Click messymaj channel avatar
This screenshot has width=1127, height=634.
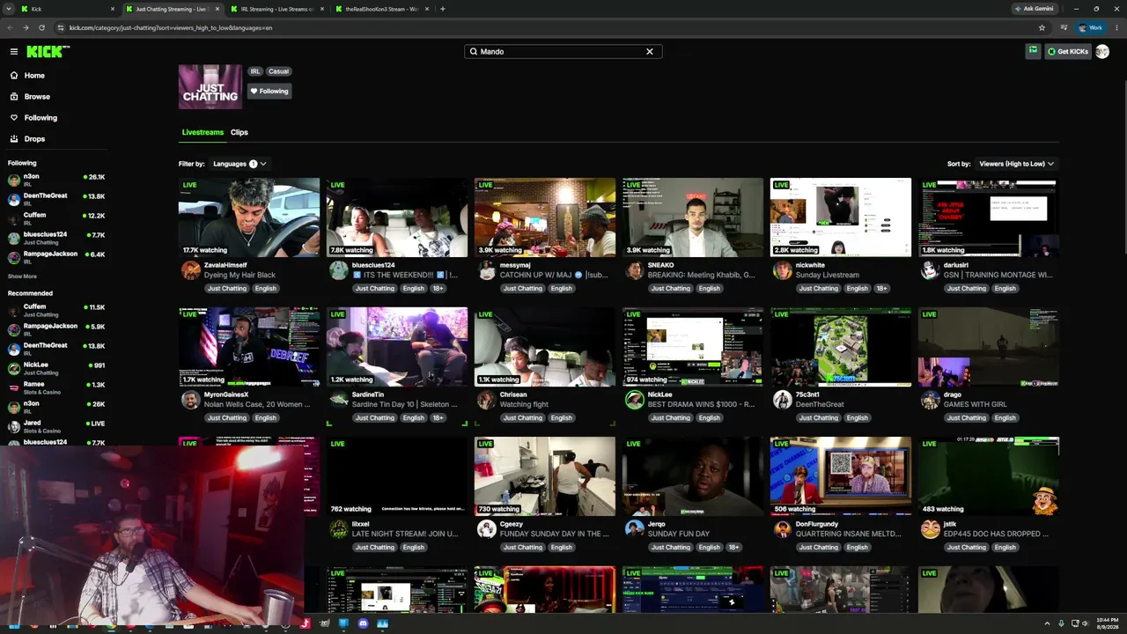click(x=487, y=270)
